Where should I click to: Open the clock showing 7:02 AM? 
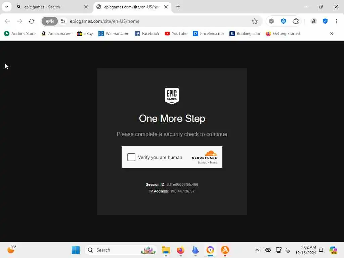pos(306,250)
